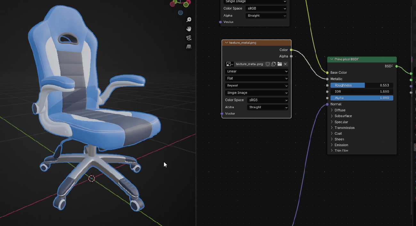The image size is (416, 226).
Task: Click the Roughness slider
Action: coord(362,85)
